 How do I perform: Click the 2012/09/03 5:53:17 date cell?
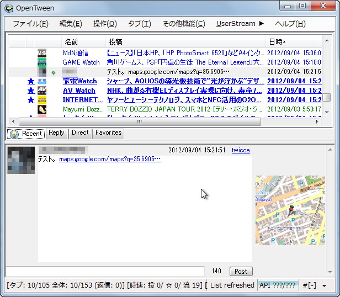(x=294, y=109)
